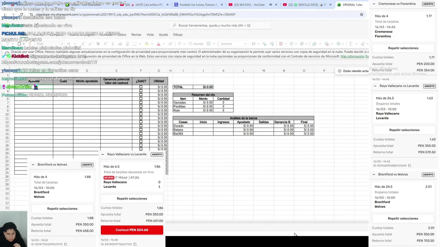Copy the bet ID 821471023299674112
The image size is (440, 247).
point(66,244)
